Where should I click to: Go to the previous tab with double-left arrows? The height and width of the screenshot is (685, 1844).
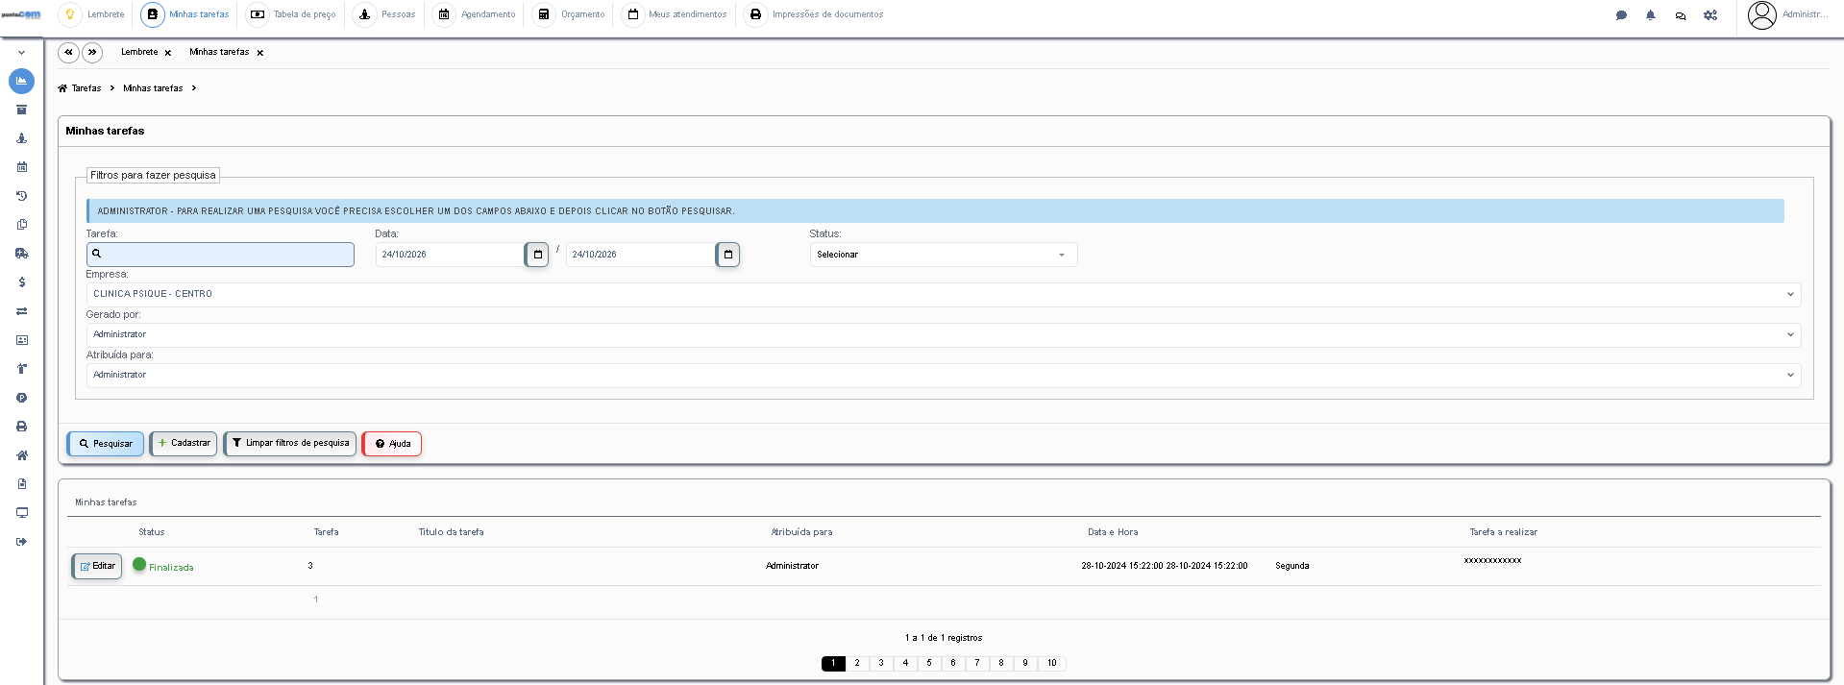pyautogui.click(x=68, y=53)
